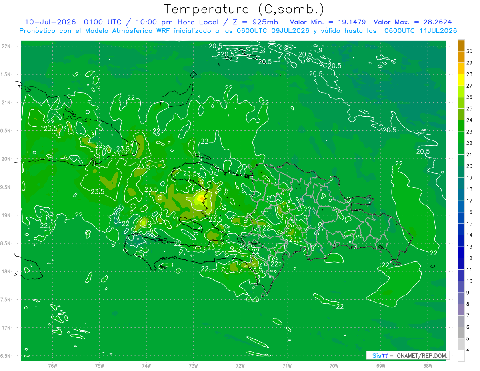This screenshot has width=480, height=371.
Task: Click the "20N" latitude axis label
Action: click(6, 159)
